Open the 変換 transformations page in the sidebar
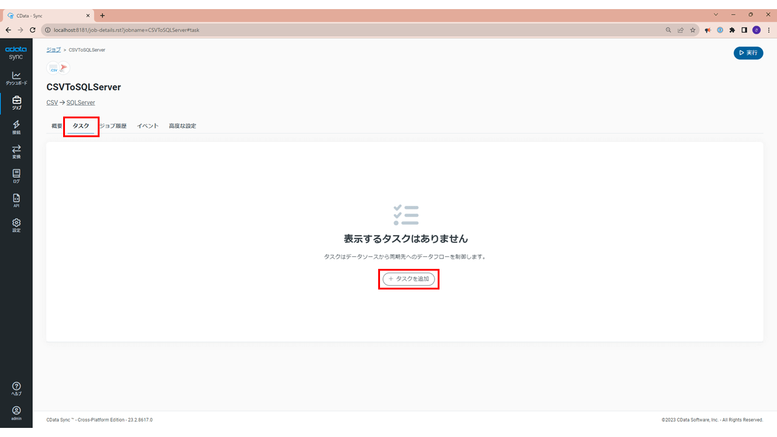The height and width of the screenshot is (437, 777). click(x=16, y=152)
